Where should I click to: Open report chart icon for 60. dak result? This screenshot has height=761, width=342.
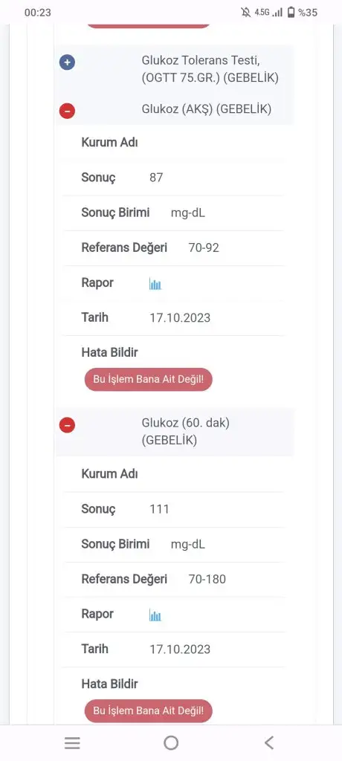(x=155, y=615)
